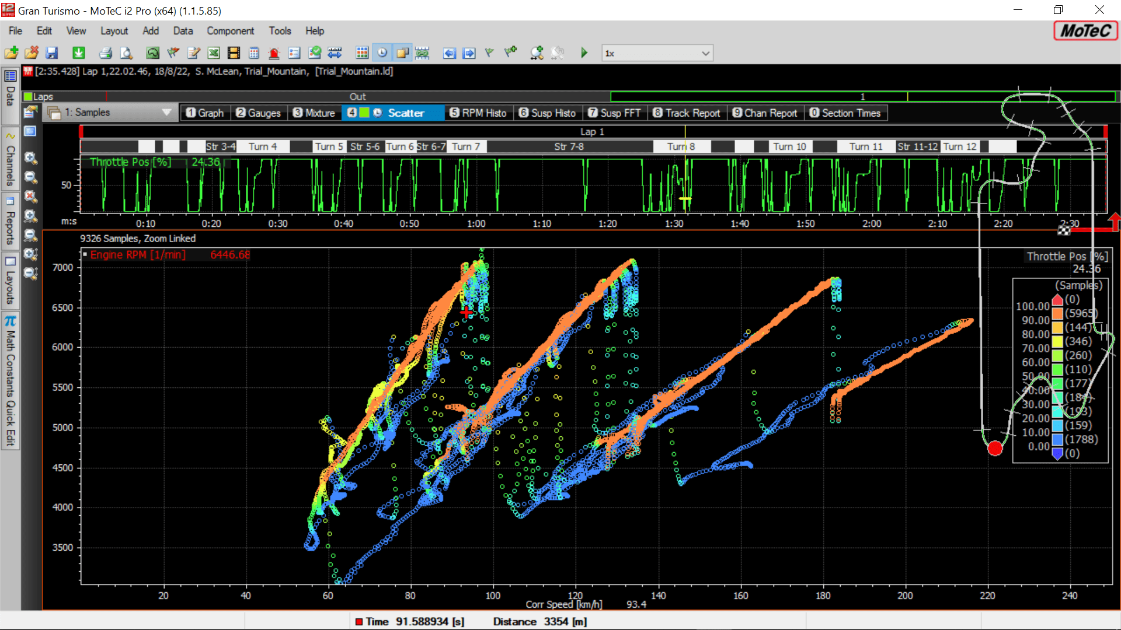Click the red-X zoom reset sidebar icon

tap(31, 197)
